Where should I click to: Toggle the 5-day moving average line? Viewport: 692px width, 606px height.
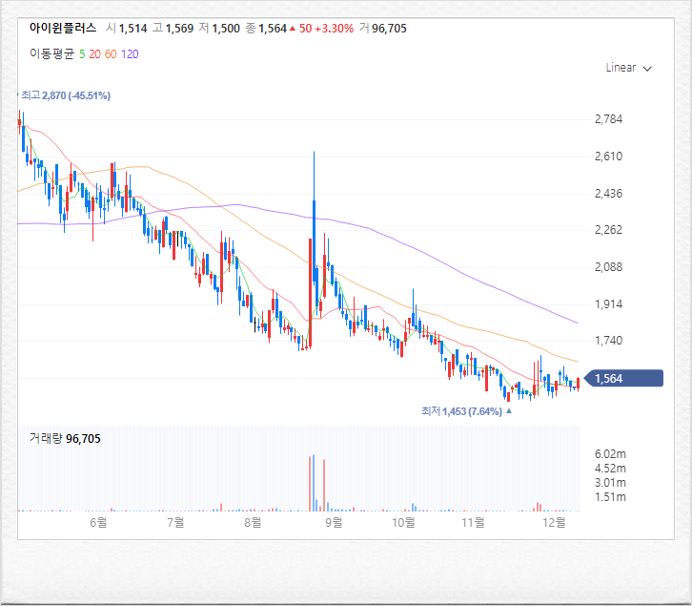pyautogui.click(x=82, y=54)
